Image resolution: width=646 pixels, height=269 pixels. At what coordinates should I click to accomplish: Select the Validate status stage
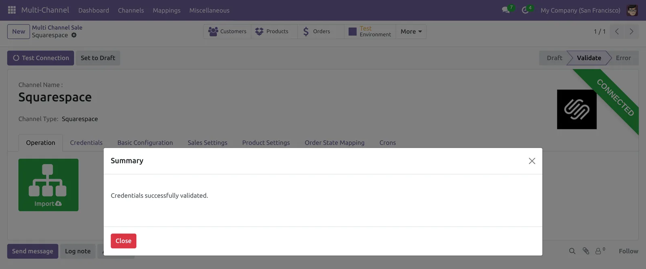point(589,58)
